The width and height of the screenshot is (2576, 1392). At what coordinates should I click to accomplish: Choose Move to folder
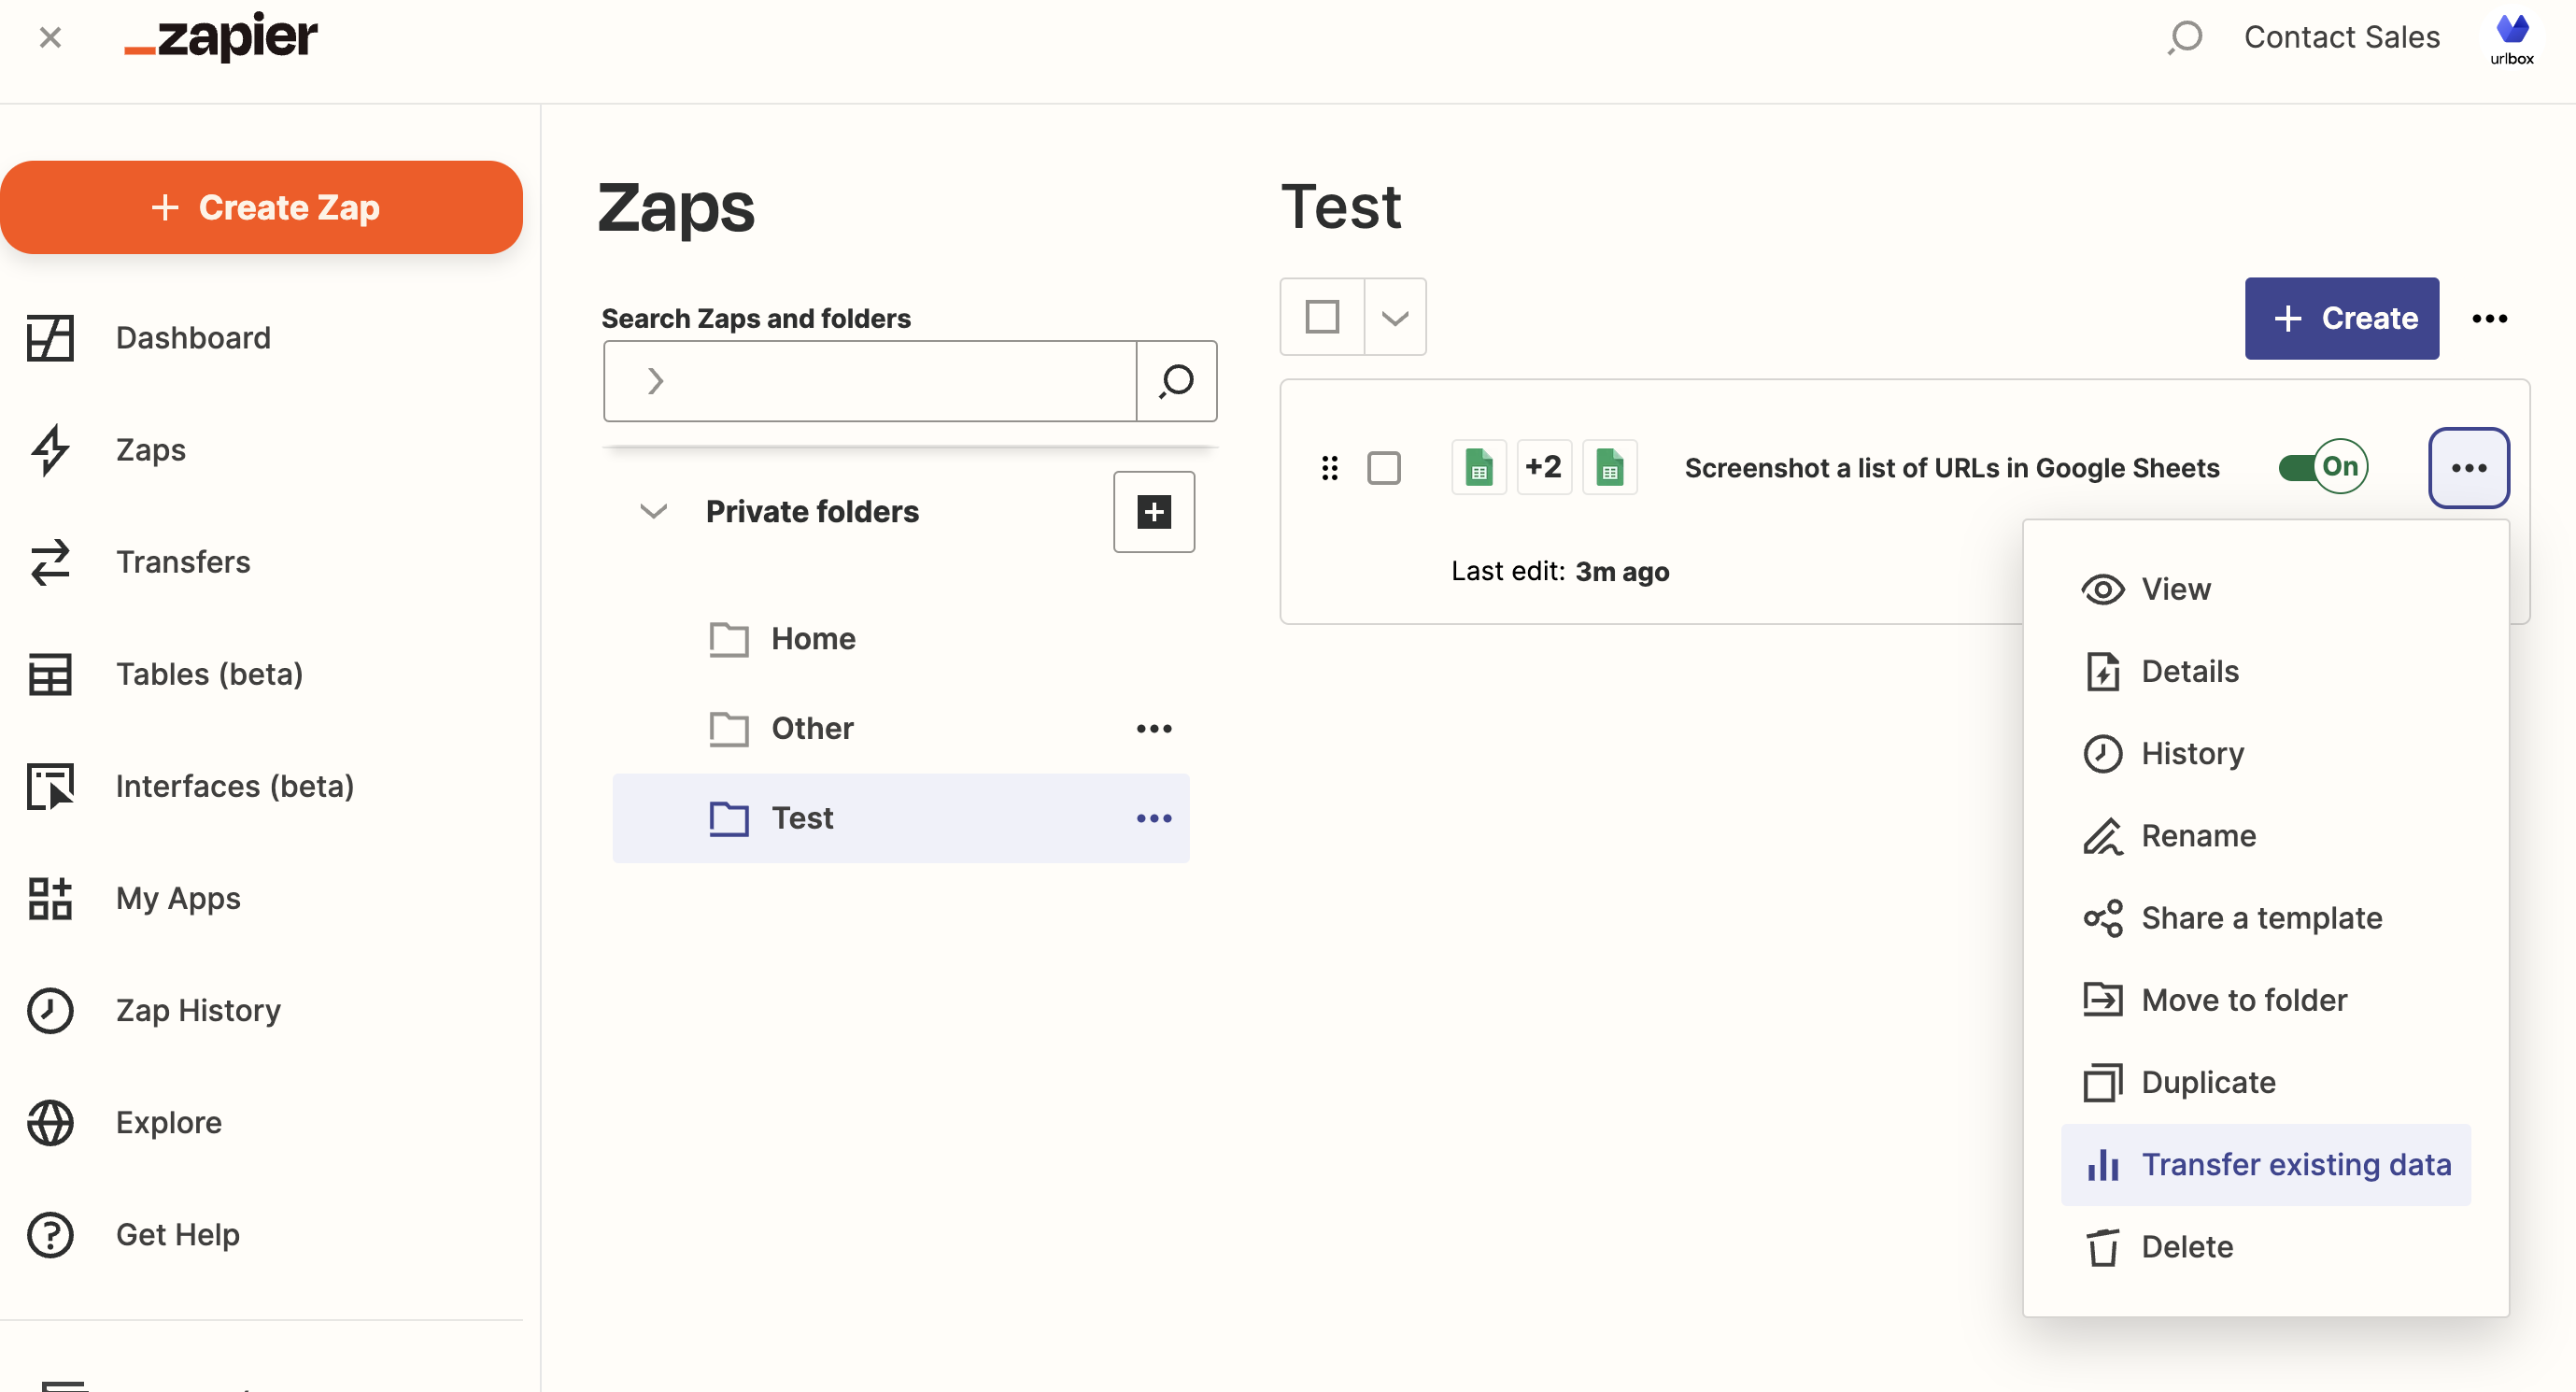2265,1000
